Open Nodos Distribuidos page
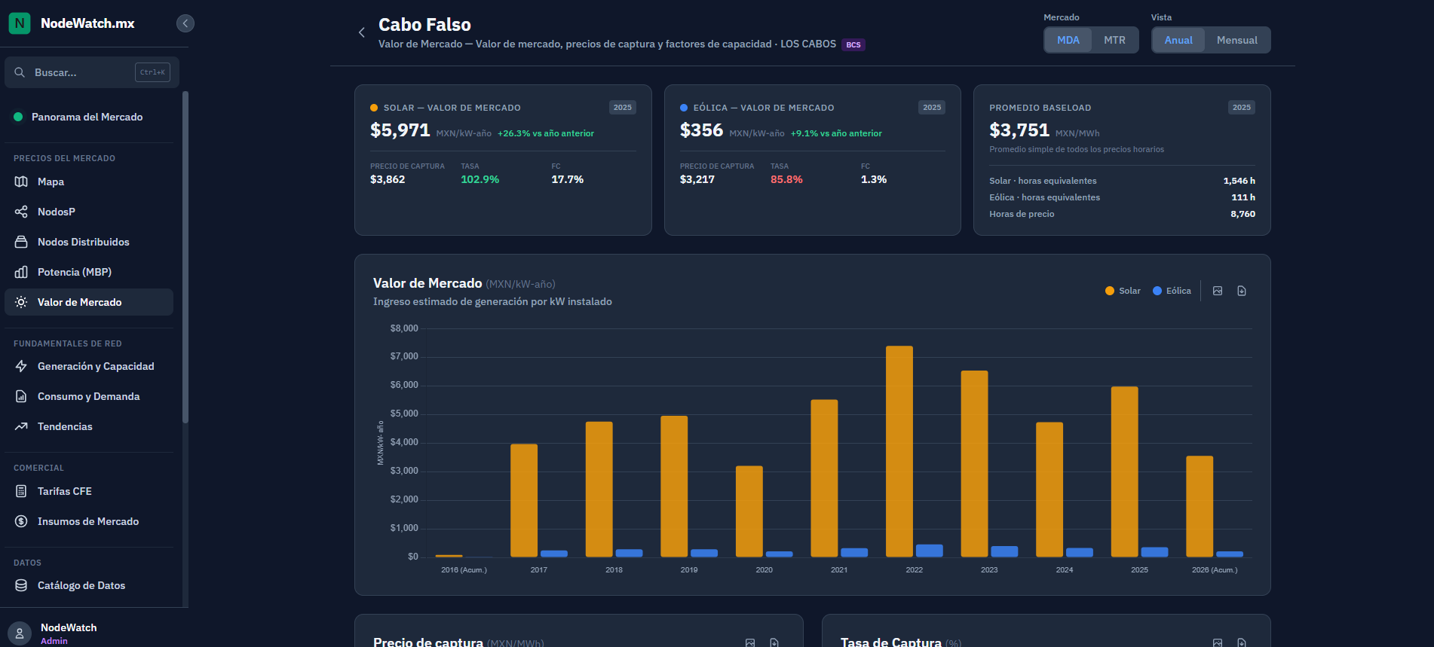The width and height of the screenshot is (1434, 647). coord(89,242)
